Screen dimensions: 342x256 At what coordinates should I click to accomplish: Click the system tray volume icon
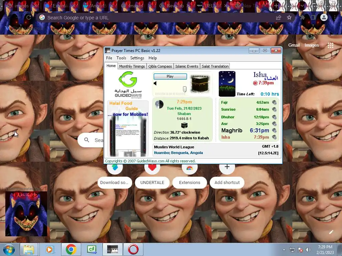[x=308, y=250]
